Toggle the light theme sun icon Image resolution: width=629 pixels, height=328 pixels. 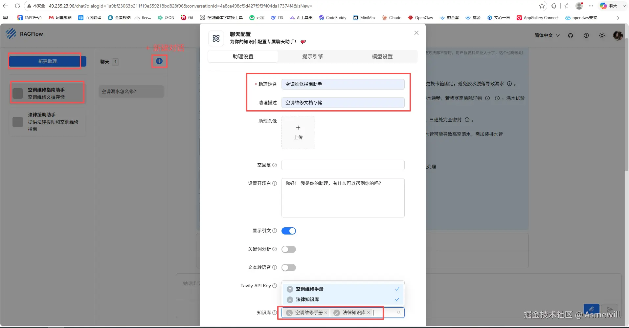coord(602,35)
